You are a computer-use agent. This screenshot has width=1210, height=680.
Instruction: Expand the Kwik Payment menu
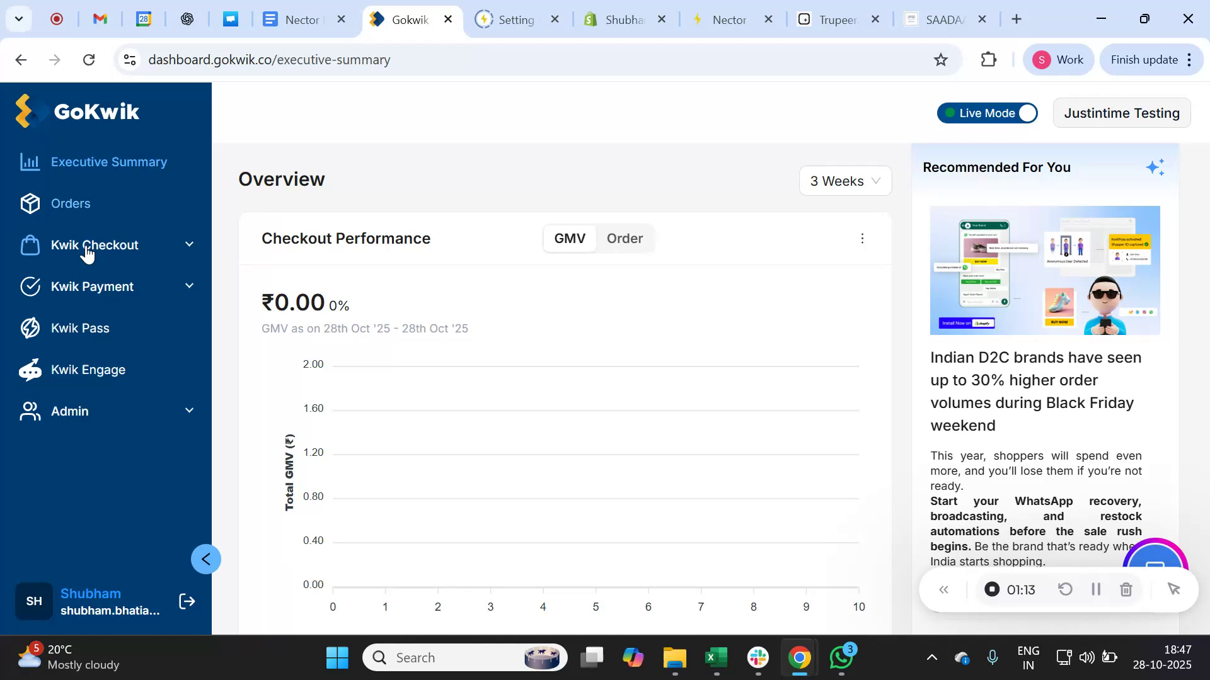[189, 286]
